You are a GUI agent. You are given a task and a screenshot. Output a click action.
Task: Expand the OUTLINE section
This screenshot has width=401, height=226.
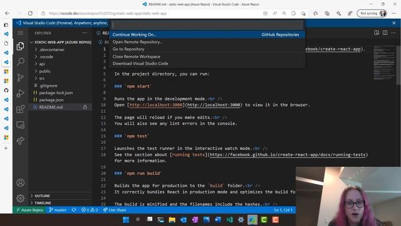coord(60,196)
